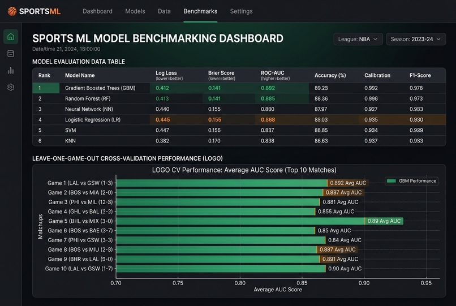Click the SVM accuracy value 88.85
Screen dimensions: 456x306
coord(321,130)
